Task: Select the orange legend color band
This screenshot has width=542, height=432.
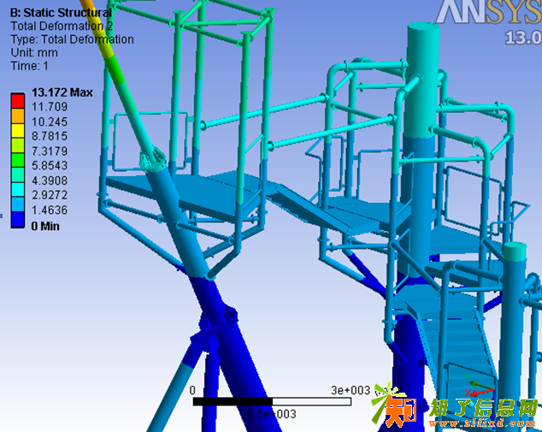Action: (x=17, y=114)
